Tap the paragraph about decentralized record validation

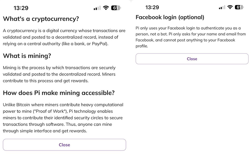click(64, 37)
